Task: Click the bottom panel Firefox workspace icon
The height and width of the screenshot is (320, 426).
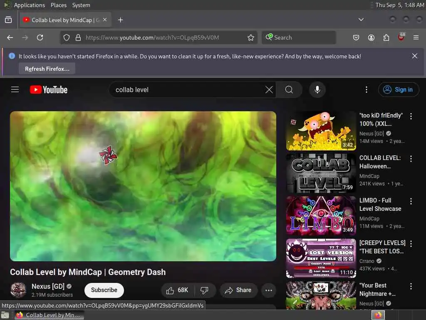Action: tap(378, 315)
